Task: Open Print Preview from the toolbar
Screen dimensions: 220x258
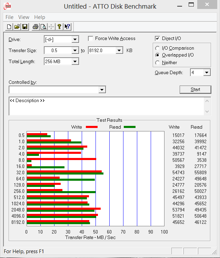Action: tap(43, 27)
